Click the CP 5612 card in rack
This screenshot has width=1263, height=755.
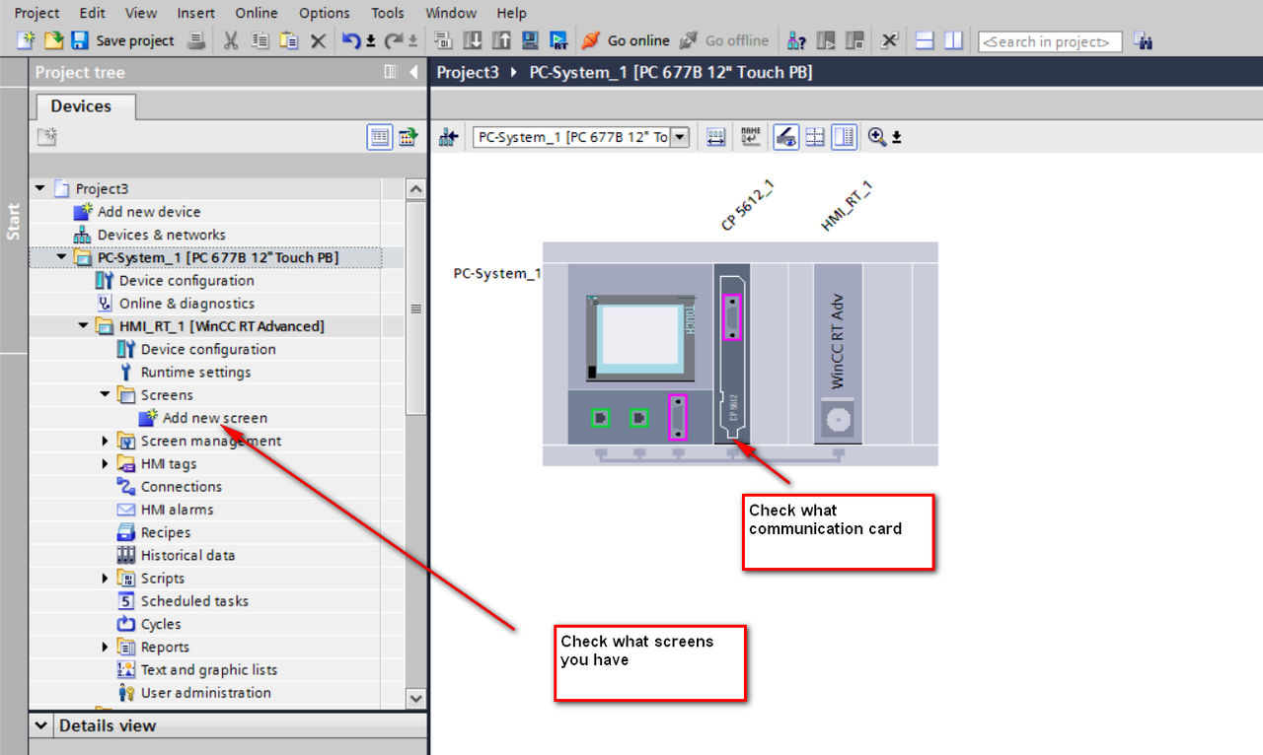pyautogui.click(x=731, y=354)
